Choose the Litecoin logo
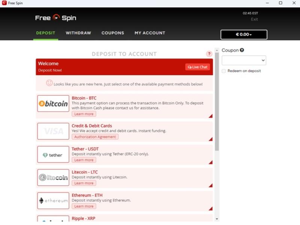Screen dimensions: 300x225 pyautogui.click(x=53, y=178)
